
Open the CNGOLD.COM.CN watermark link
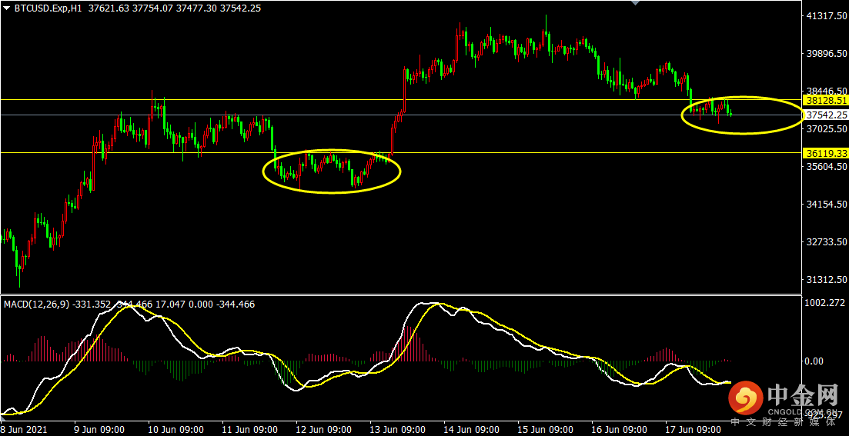(x=804, y=413)
